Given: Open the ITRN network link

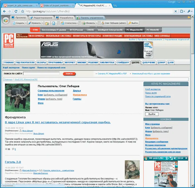Looking at the screenshot, I should tap(35, 30).
